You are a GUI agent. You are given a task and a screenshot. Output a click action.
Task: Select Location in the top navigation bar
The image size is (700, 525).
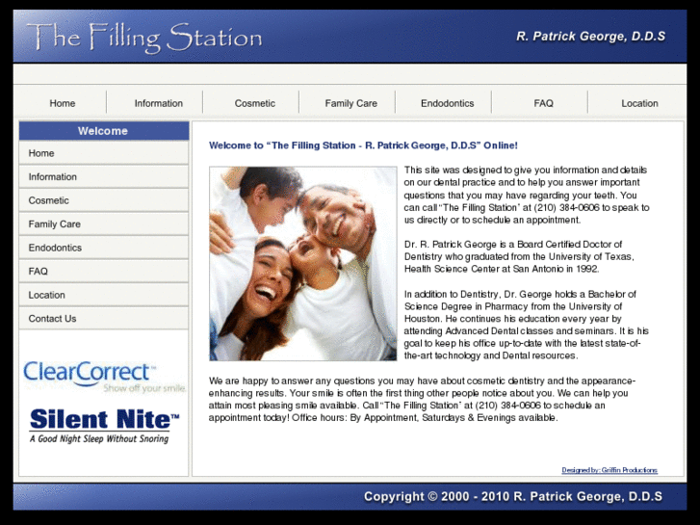pos(639,103)
